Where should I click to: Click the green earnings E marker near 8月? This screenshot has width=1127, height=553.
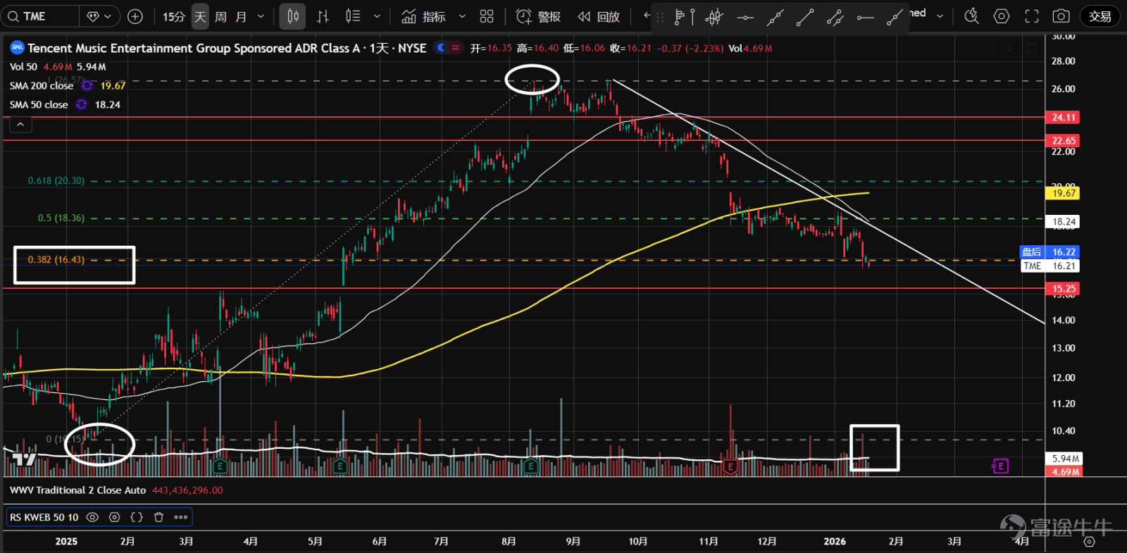[x=530, y=466]
